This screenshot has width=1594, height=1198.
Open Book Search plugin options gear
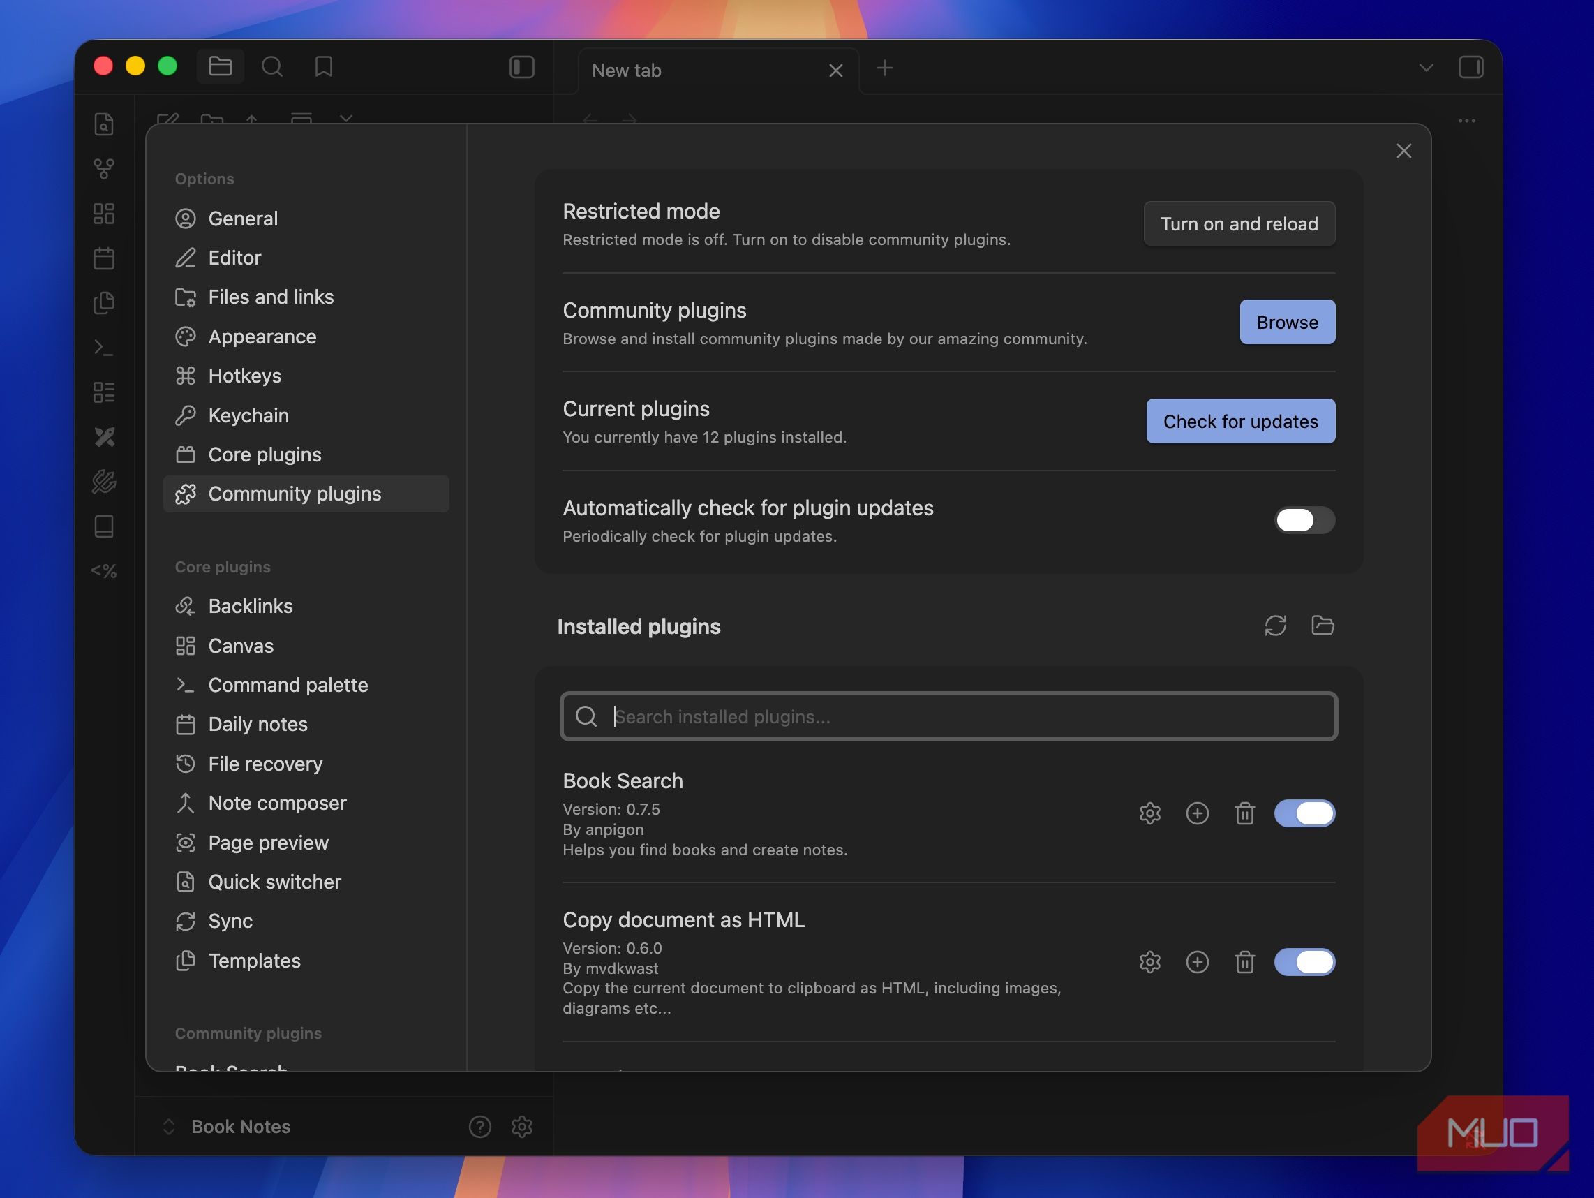click(1149, 813)
